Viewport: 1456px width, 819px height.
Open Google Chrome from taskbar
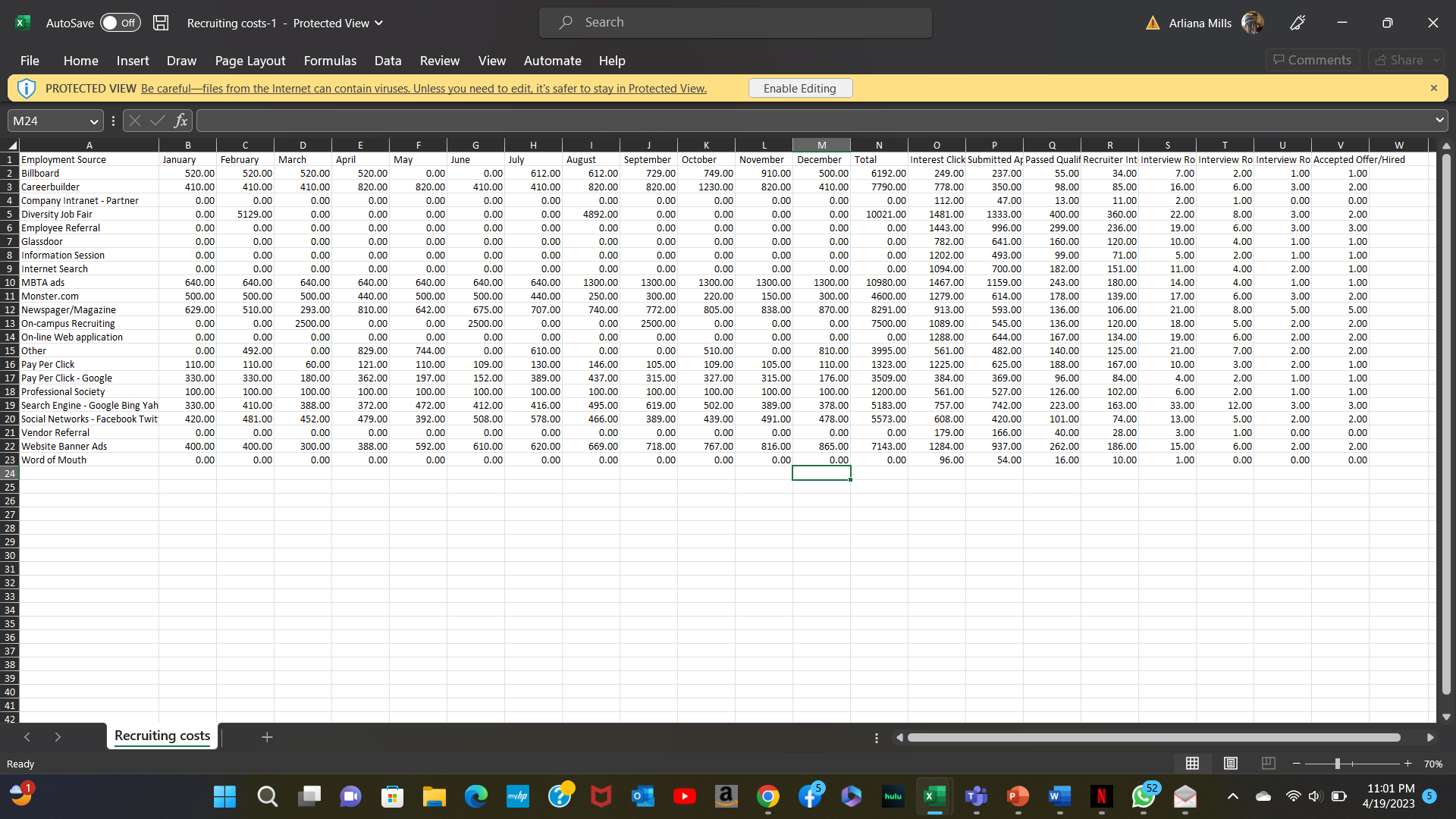coord(768,796)
